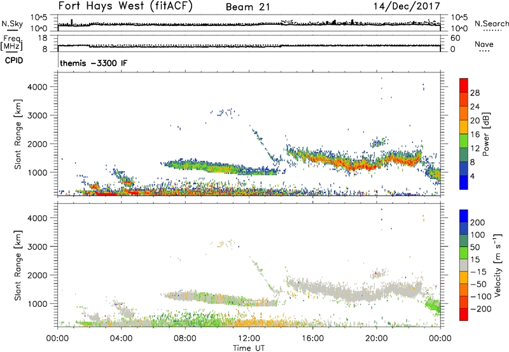The width and height of the screenshot is (509, 352).
Task: Click the "20" power colorbar label
Action: (x=475, y=121)
